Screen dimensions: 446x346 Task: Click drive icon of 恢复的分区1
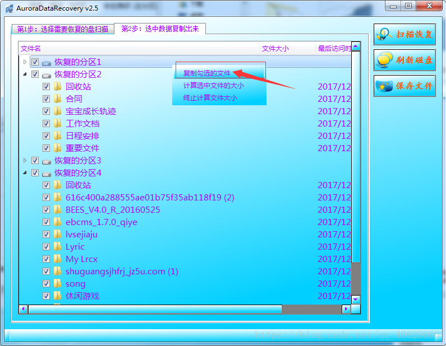(47, 63)
